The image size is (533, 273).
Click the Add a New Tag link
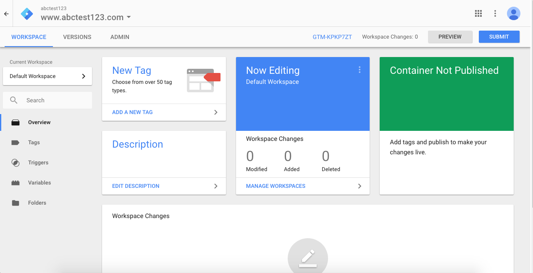(132, 112)
